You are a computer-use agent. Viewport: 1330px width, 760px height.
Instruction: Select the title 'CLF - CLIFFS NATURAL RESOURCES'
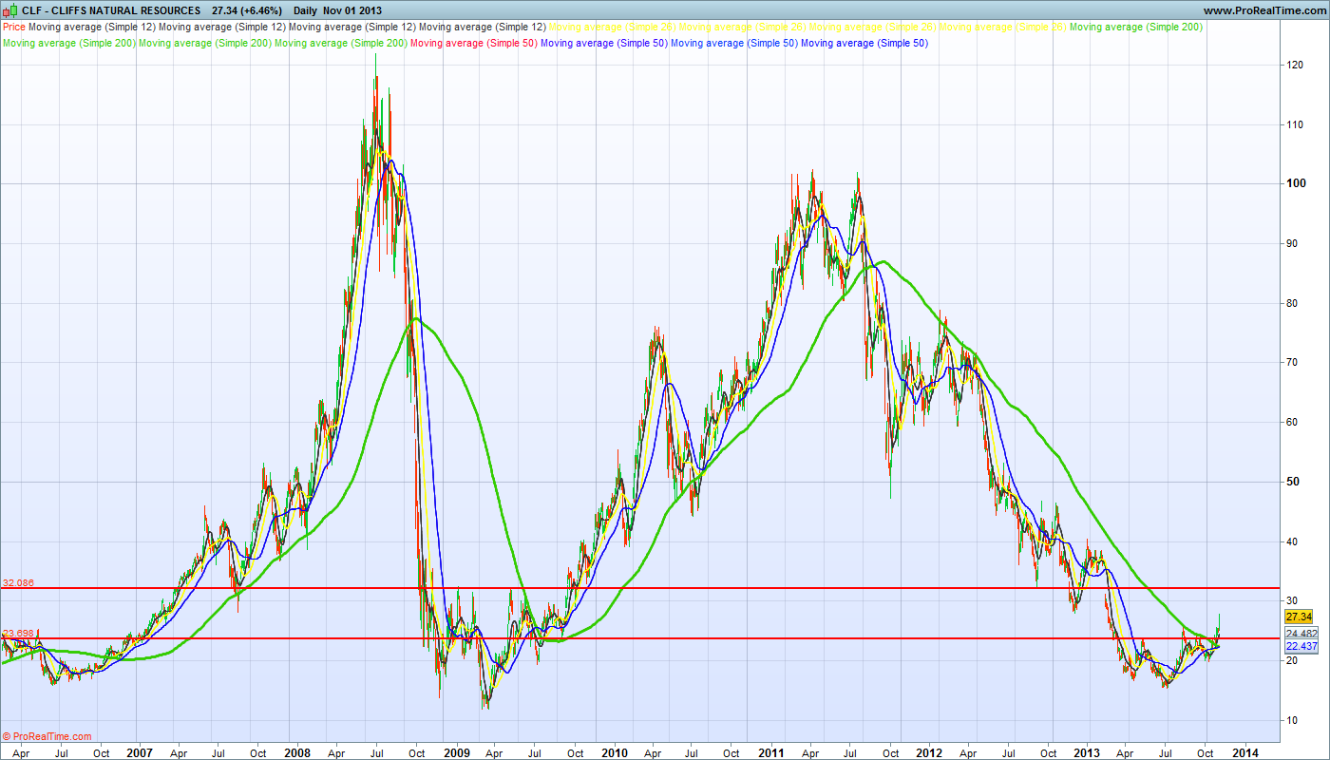tap(112, 10)
